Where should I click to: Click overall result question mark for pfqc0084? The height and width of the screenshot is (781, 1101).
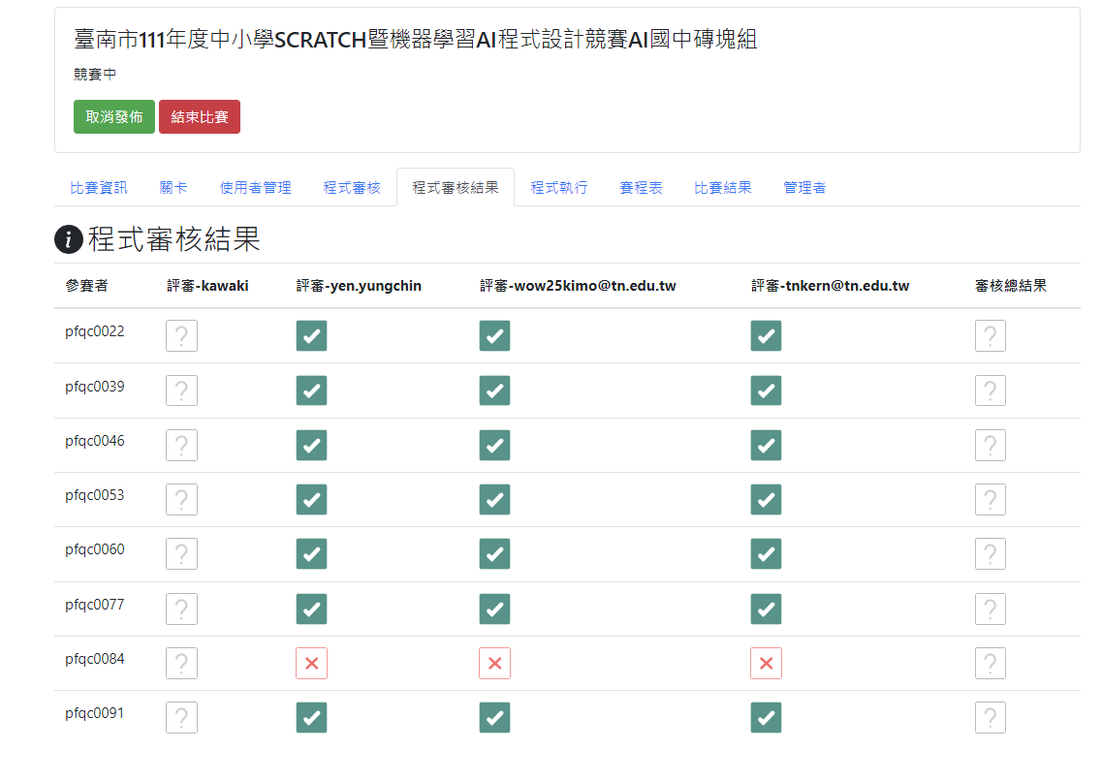[990, 664]
